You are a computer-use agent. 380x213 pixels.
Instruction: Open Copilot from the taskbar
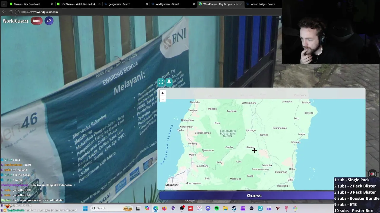[147, 209]
